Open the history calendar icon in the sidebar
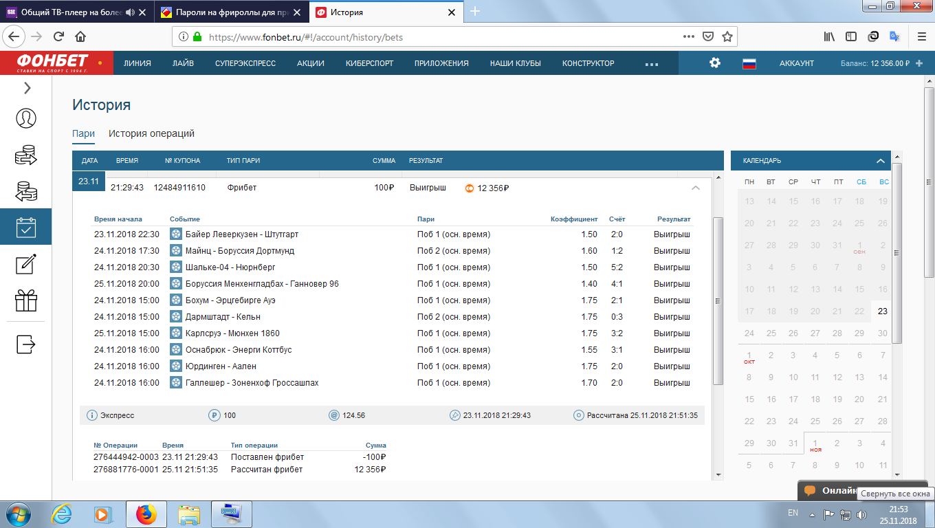Image resolution: width=935 pixels, height=528 pixels. (x=25, y=227)
